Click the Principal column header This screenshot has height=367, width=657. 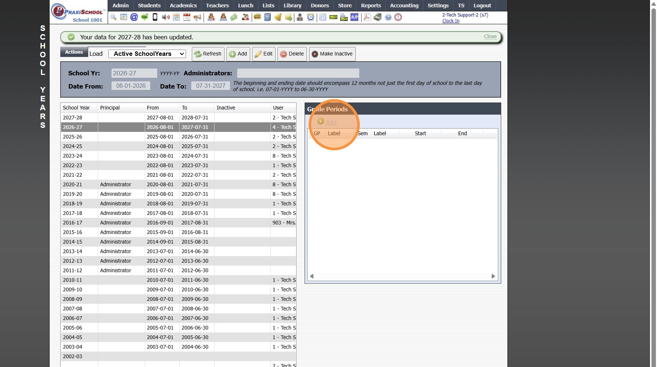[x=121, y=108]
